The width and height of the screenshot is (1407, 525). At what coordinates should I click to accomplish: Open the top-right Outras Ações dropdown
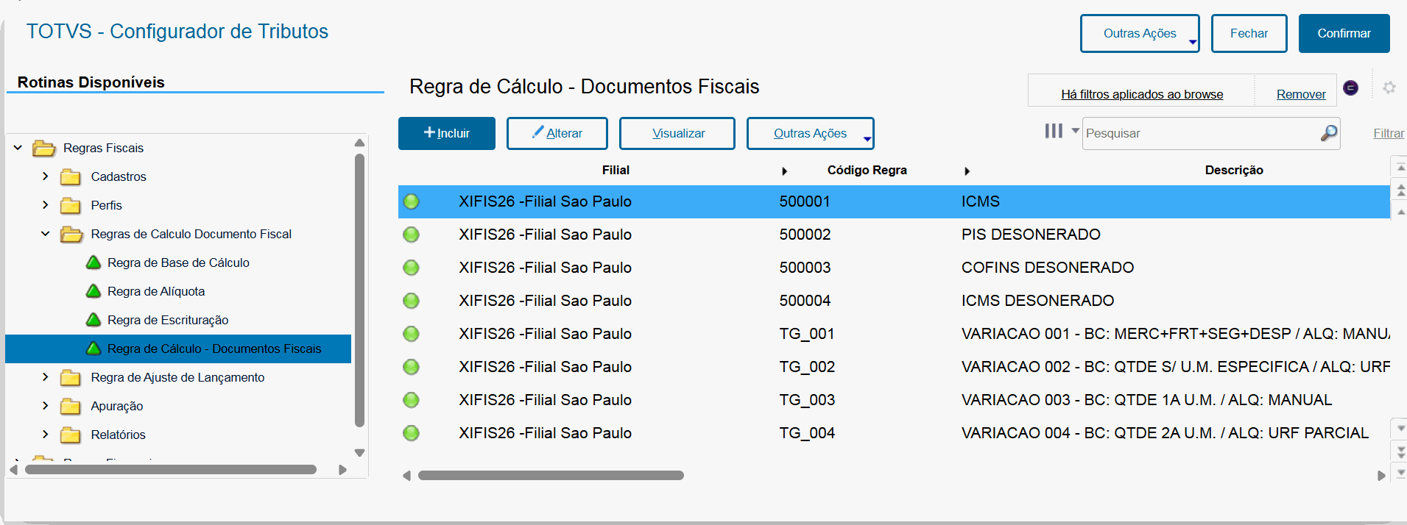pos(1139,34)
